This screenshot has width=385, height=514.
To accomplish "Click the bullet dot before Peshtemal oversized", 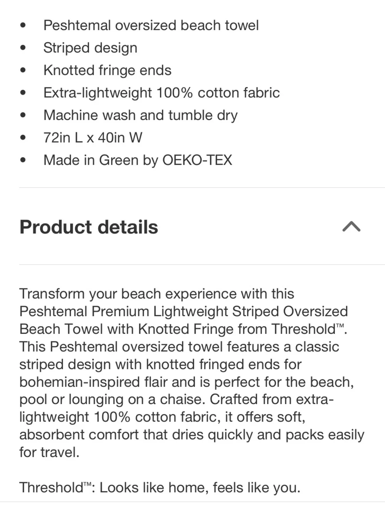I will click(23, 25).
